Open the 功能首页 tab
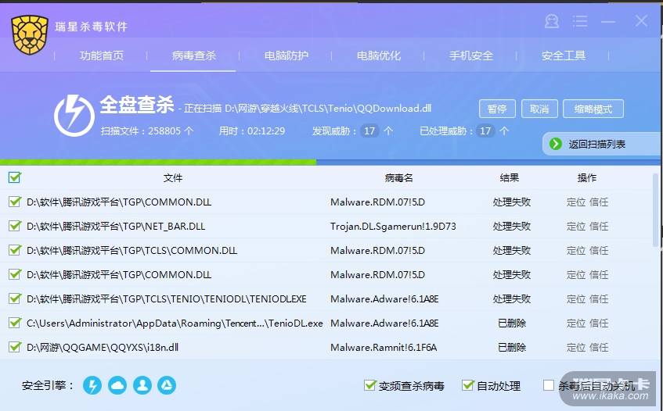 102,55
